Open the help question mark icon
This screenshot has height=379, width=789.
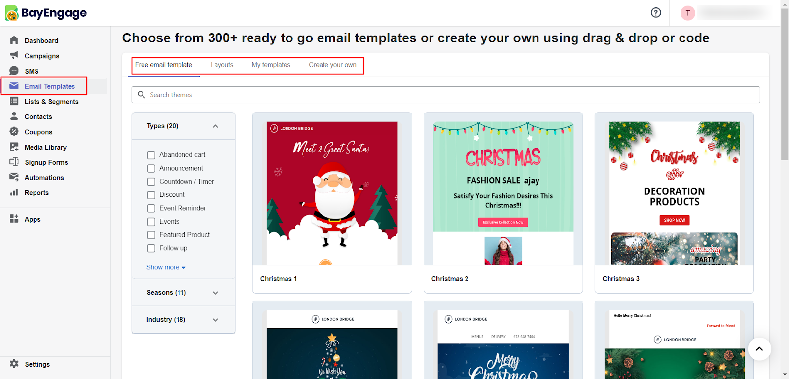click(656, 13)
